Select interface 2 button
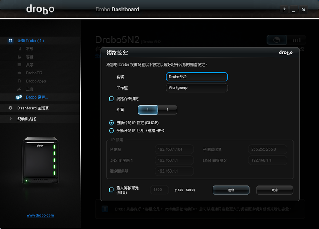The height and width of the screenshot is (229, 319). (x=167, y=109)
